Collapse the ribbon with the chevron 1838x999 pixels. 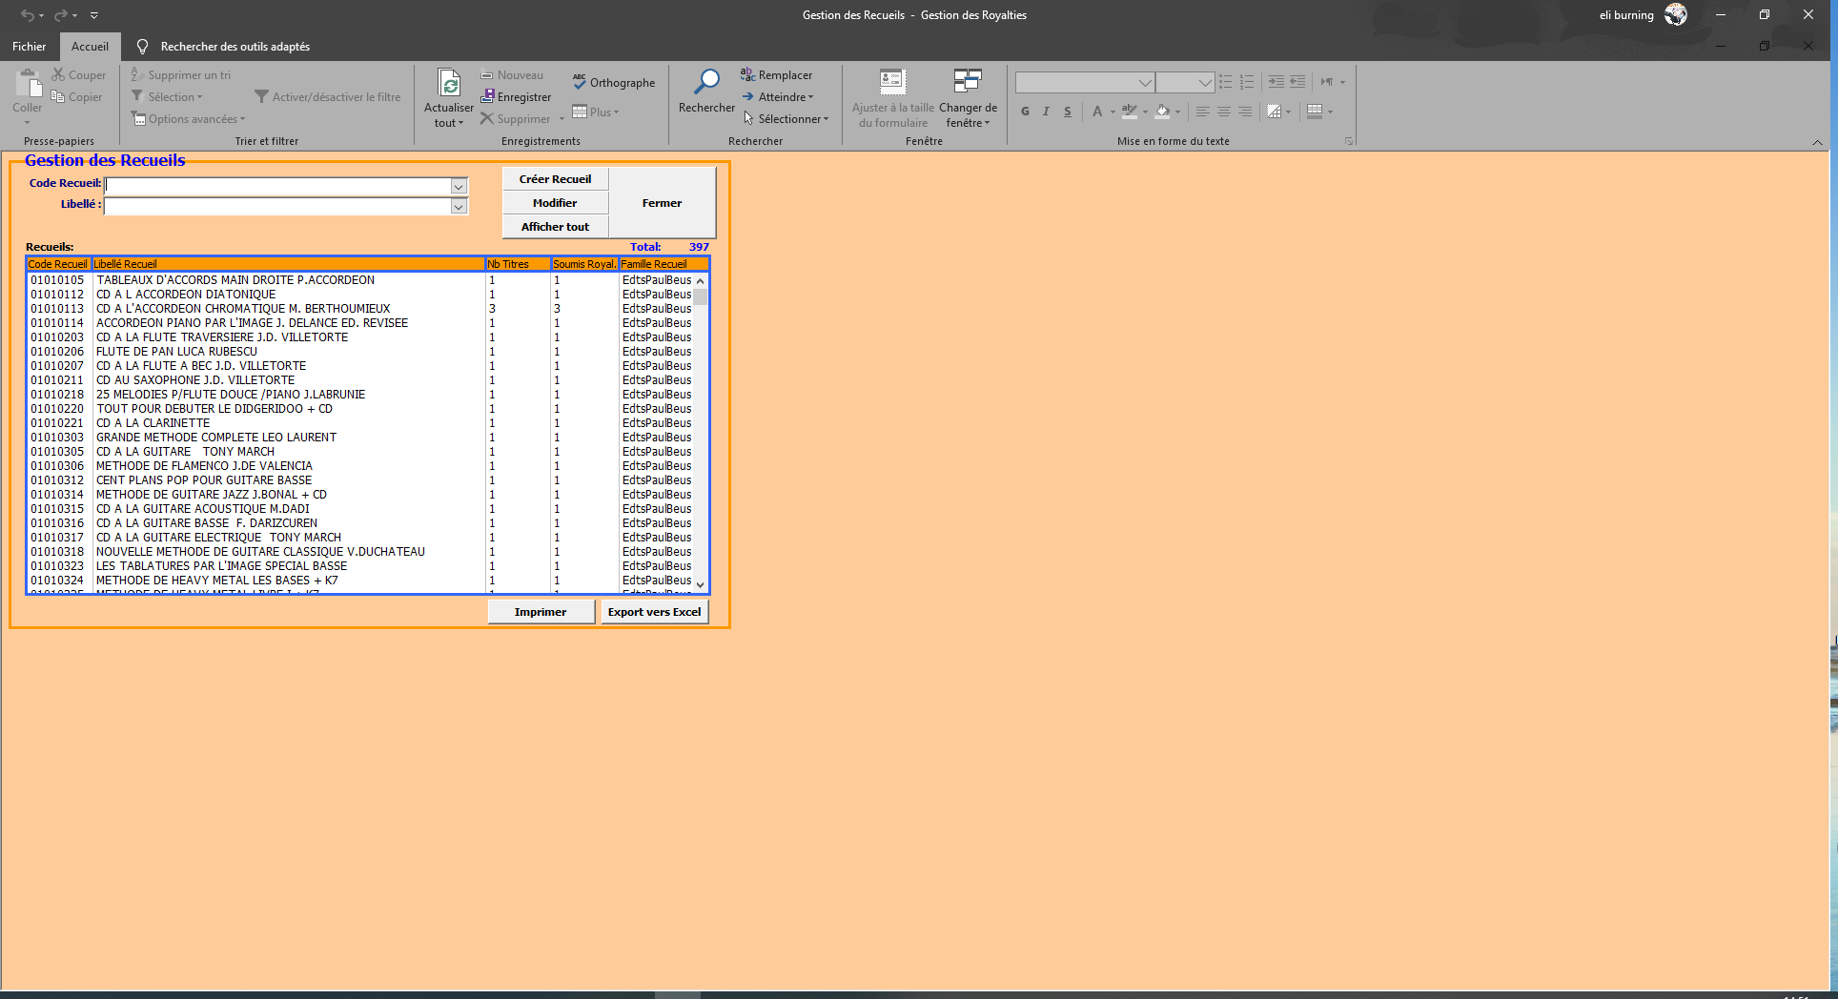pos(1817,142)
